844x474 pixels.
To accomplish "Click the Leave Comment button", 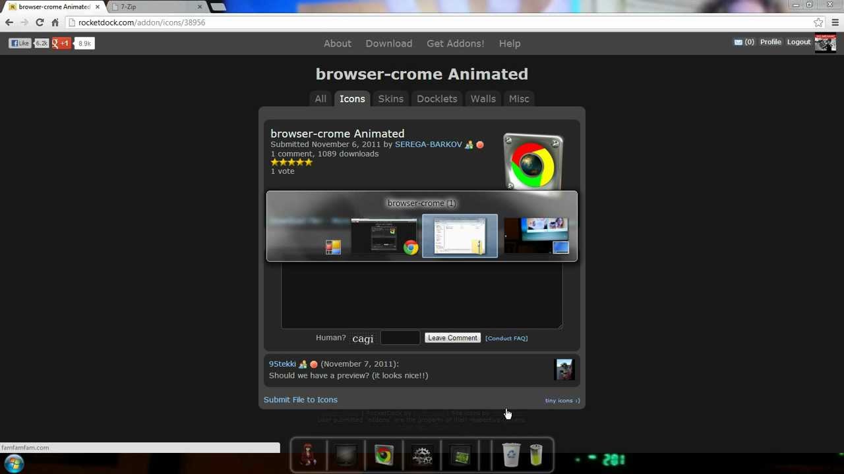I will click(x=452, y=338).
